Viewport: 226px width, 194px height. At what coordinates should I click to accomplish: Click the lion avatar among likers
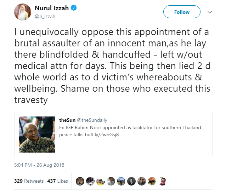[80, 181]
